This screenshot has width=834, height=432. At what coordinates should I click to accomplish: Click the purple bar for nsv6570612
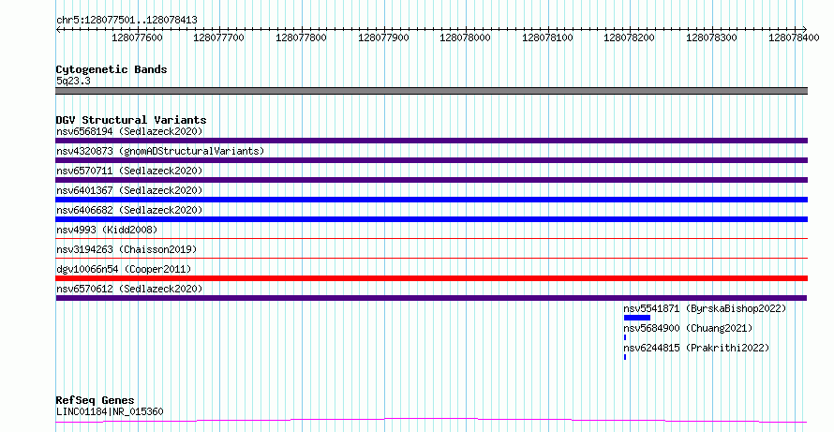click(431, 298)
